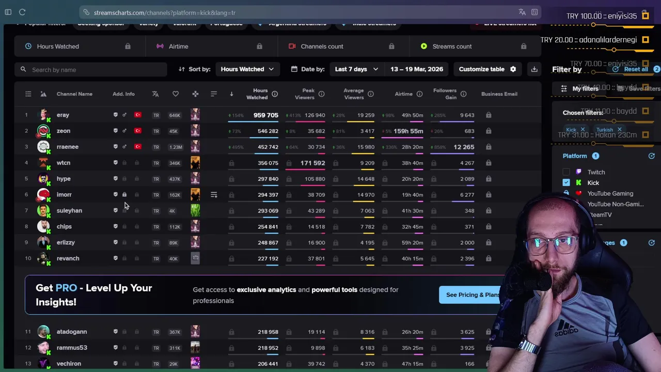Toggle the browser sidebar panel icon

[8, 12]
